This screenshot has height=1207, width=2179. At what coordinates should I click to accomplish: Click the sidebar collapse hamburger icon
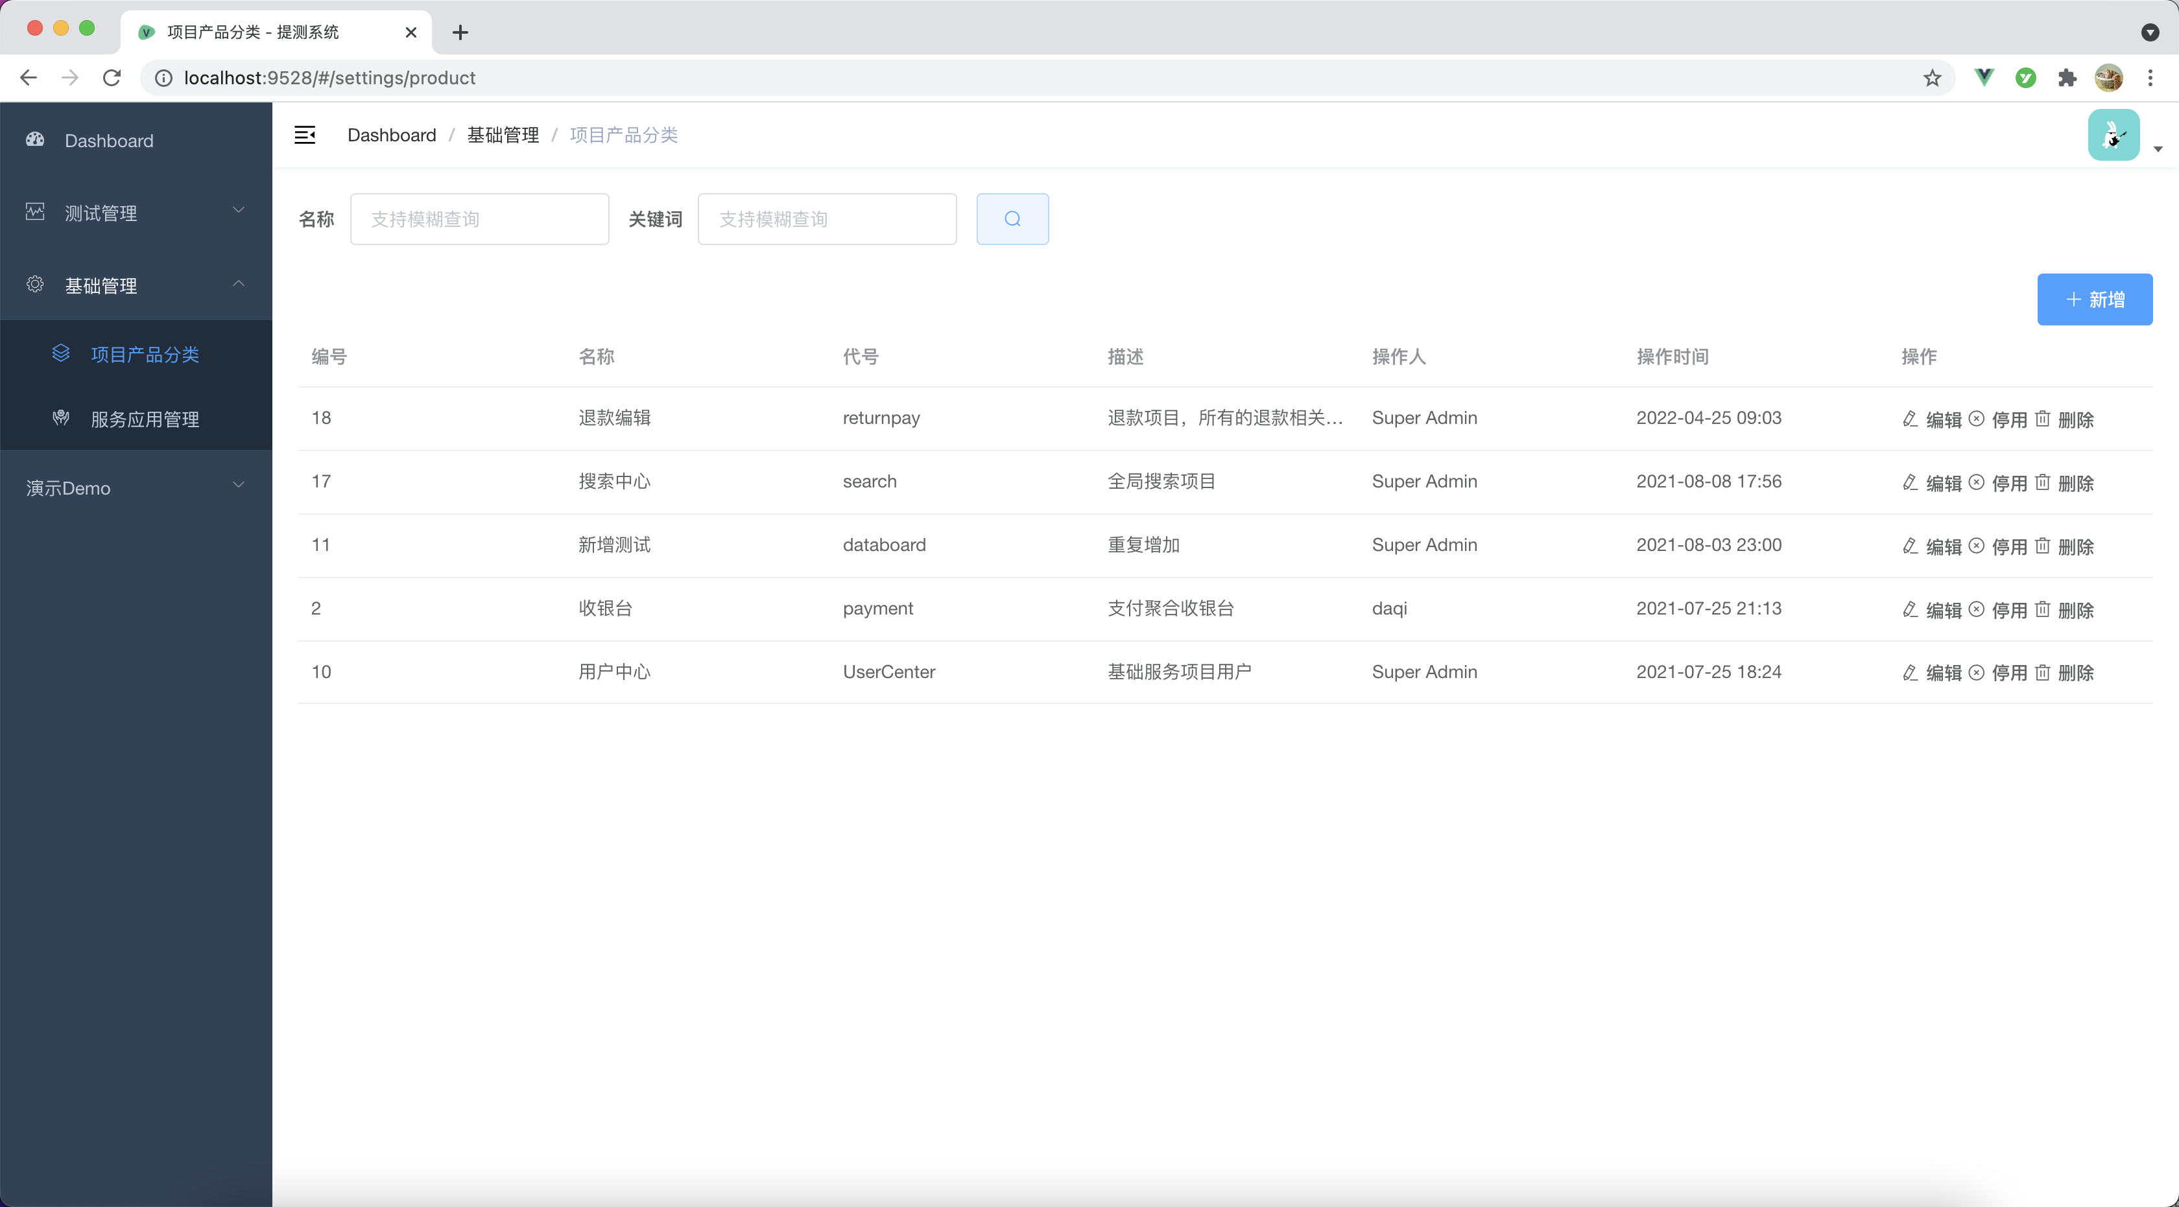click(x=305, y=134)
